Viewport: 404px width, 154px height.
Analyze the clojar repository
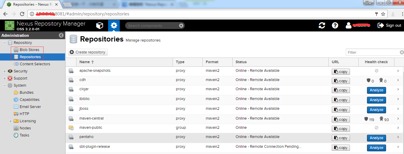pyautogui.click(x=376, y=90)
